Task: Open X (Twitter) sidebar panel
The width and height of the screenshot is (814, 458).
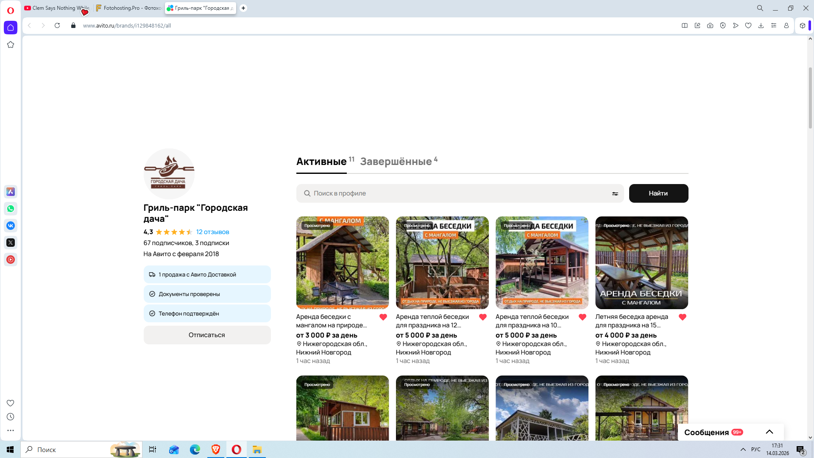Action: 11,243
